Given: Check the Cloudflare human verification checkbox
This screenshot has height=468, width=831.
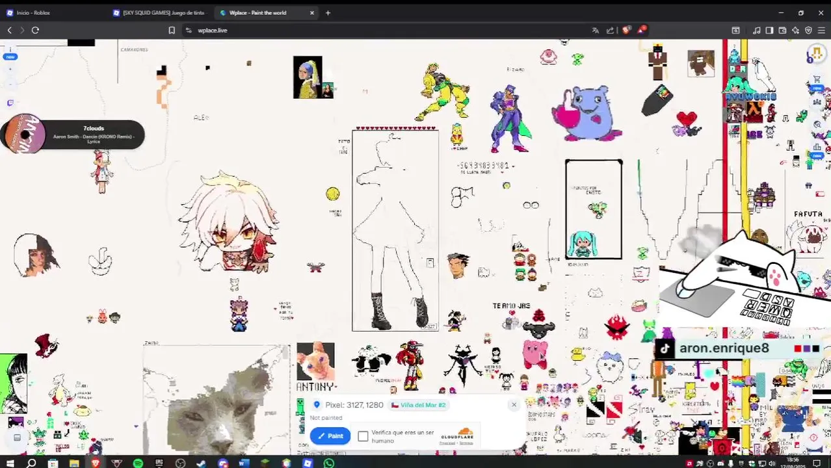Looking at the screenshot, I should click(363, 436).
